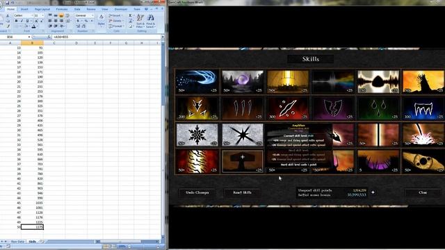Click the Copy icon in Clipboard group

coord(8,21)
